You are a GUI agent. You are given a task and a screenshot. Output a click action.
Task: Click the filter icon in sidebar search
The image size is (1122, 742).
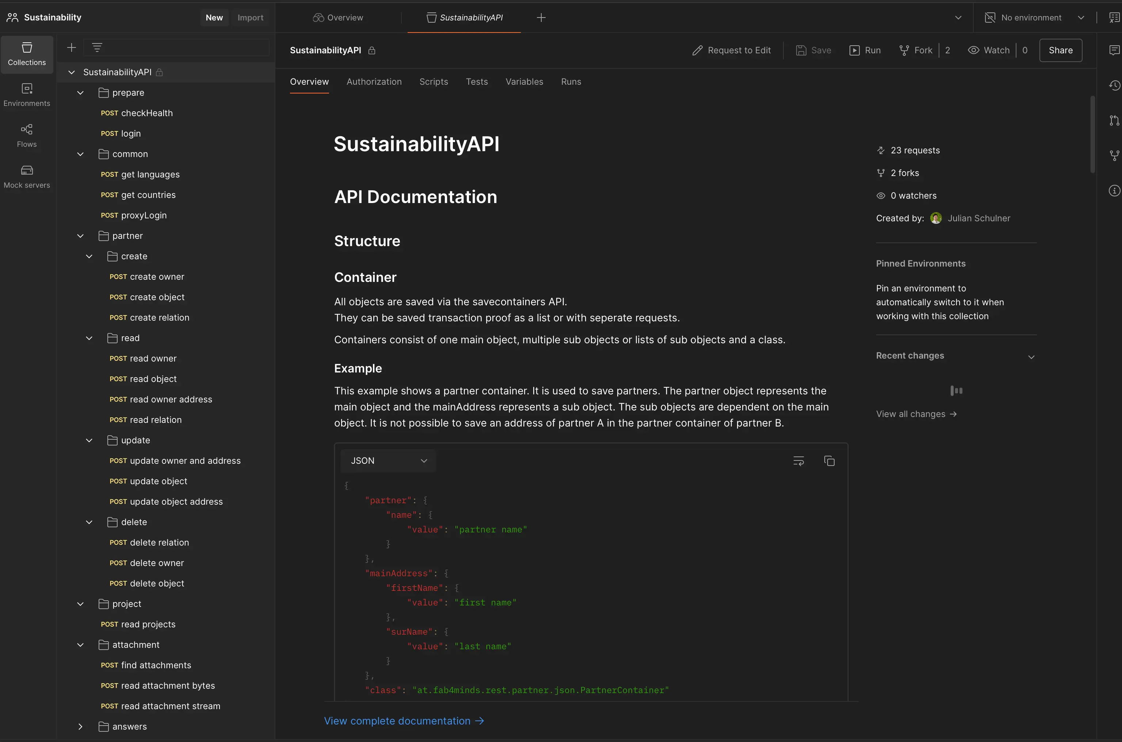pyautogui.click(x=97, y=48)
